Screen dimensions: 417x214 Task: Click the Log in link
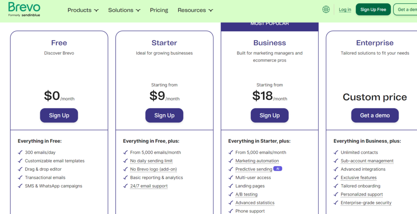(345, 10)
